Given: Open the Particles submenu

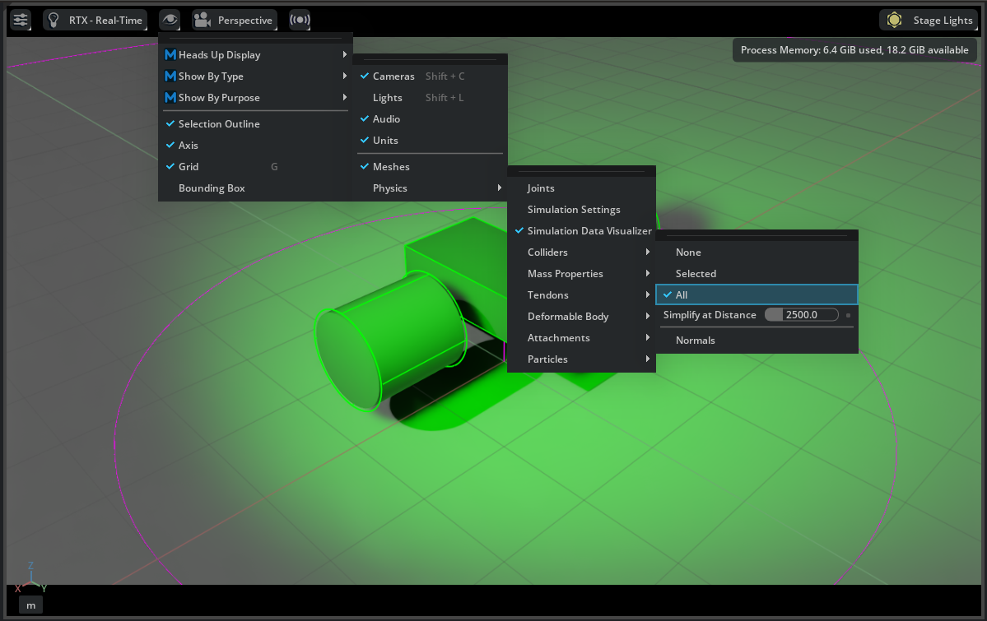Looking at the screenshot, I should pos(547,359).
